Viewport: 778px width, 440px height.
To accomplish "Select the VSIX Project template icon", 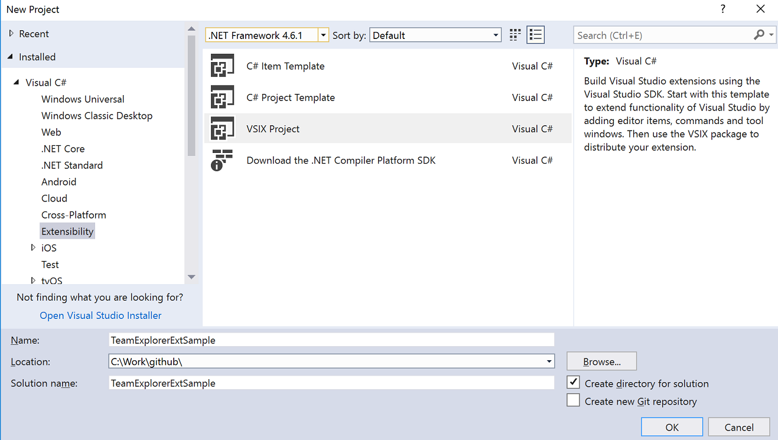I will point(222,128).
